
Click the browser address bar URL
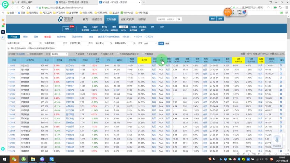pyautogui.click(x=63, y=8)
